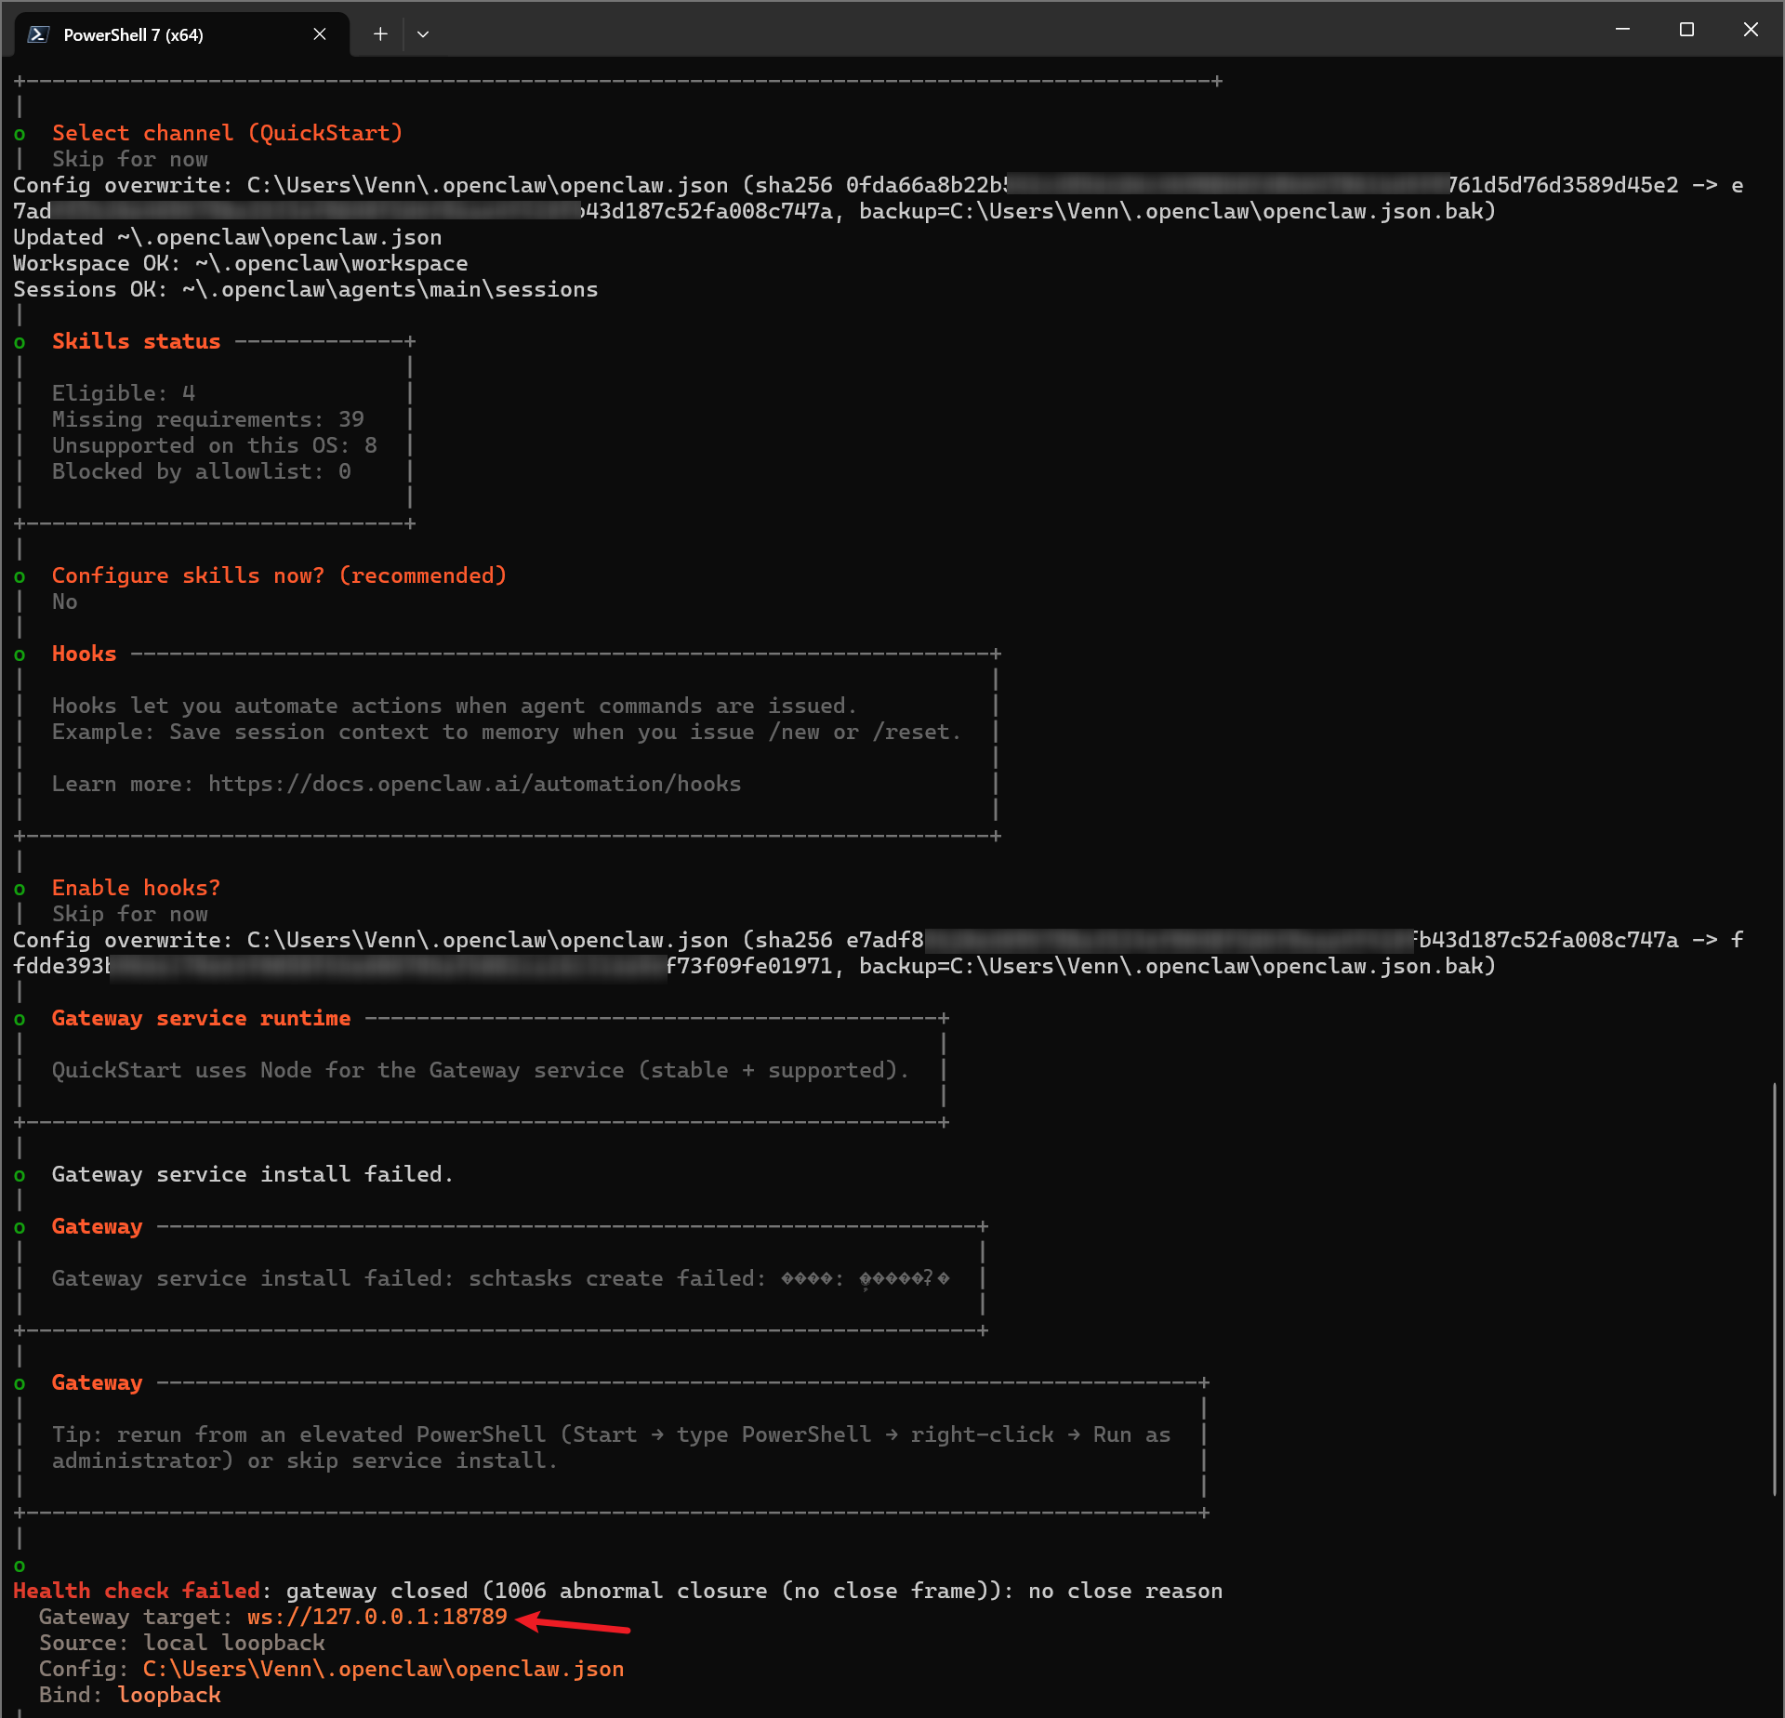Screen dimensions: 1785x1718
Task: Close the PowerShell 7 (x64) tab
Action: click(x=320, y=34)
